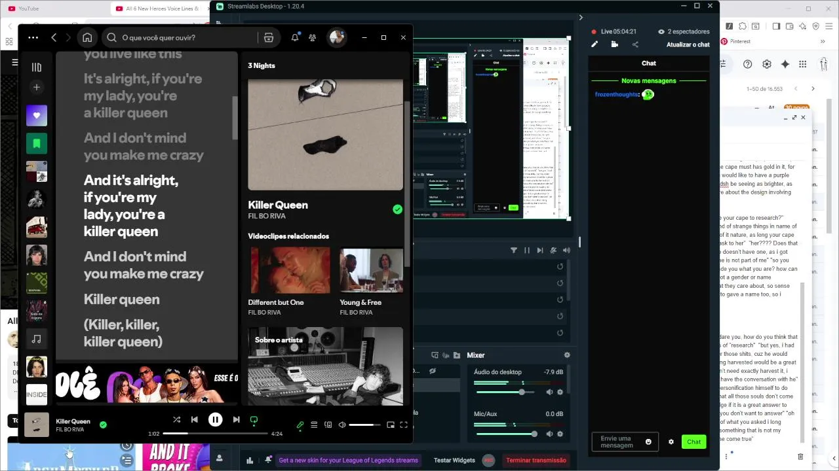Toggle the lyrics microphone button
The image size is (839, 471).
(300, 425)
